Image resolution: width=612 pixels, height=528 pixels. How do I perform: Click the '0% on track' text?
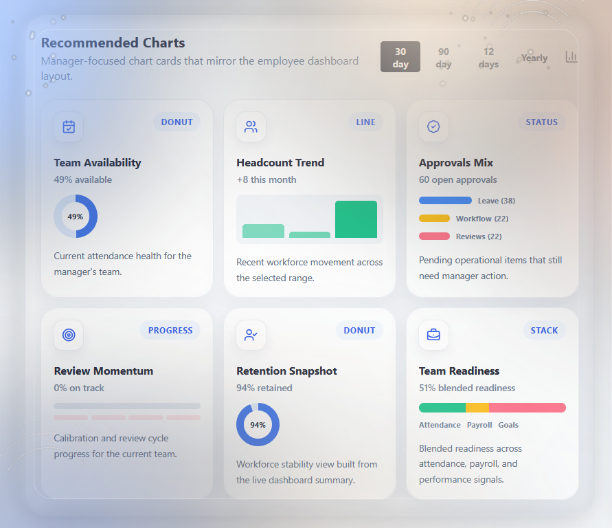click(x=79, y=388)
